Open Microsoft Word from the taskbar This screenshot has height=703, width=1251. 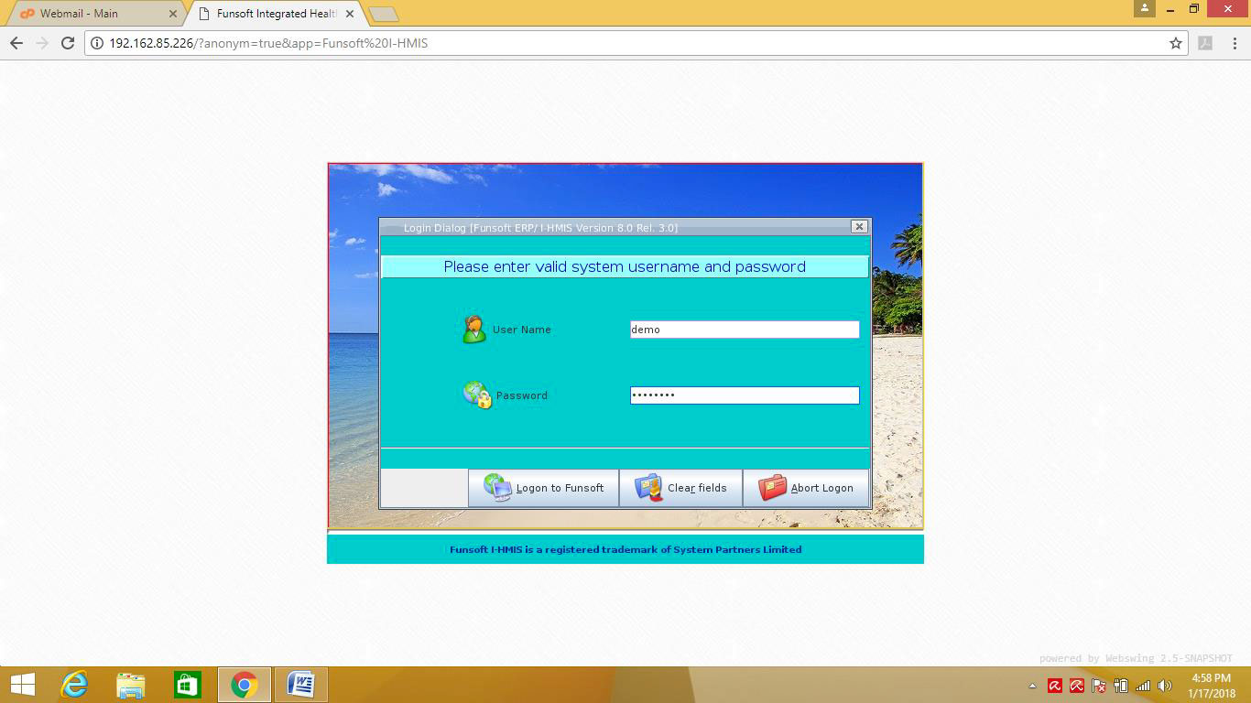[x=300, y=685]
